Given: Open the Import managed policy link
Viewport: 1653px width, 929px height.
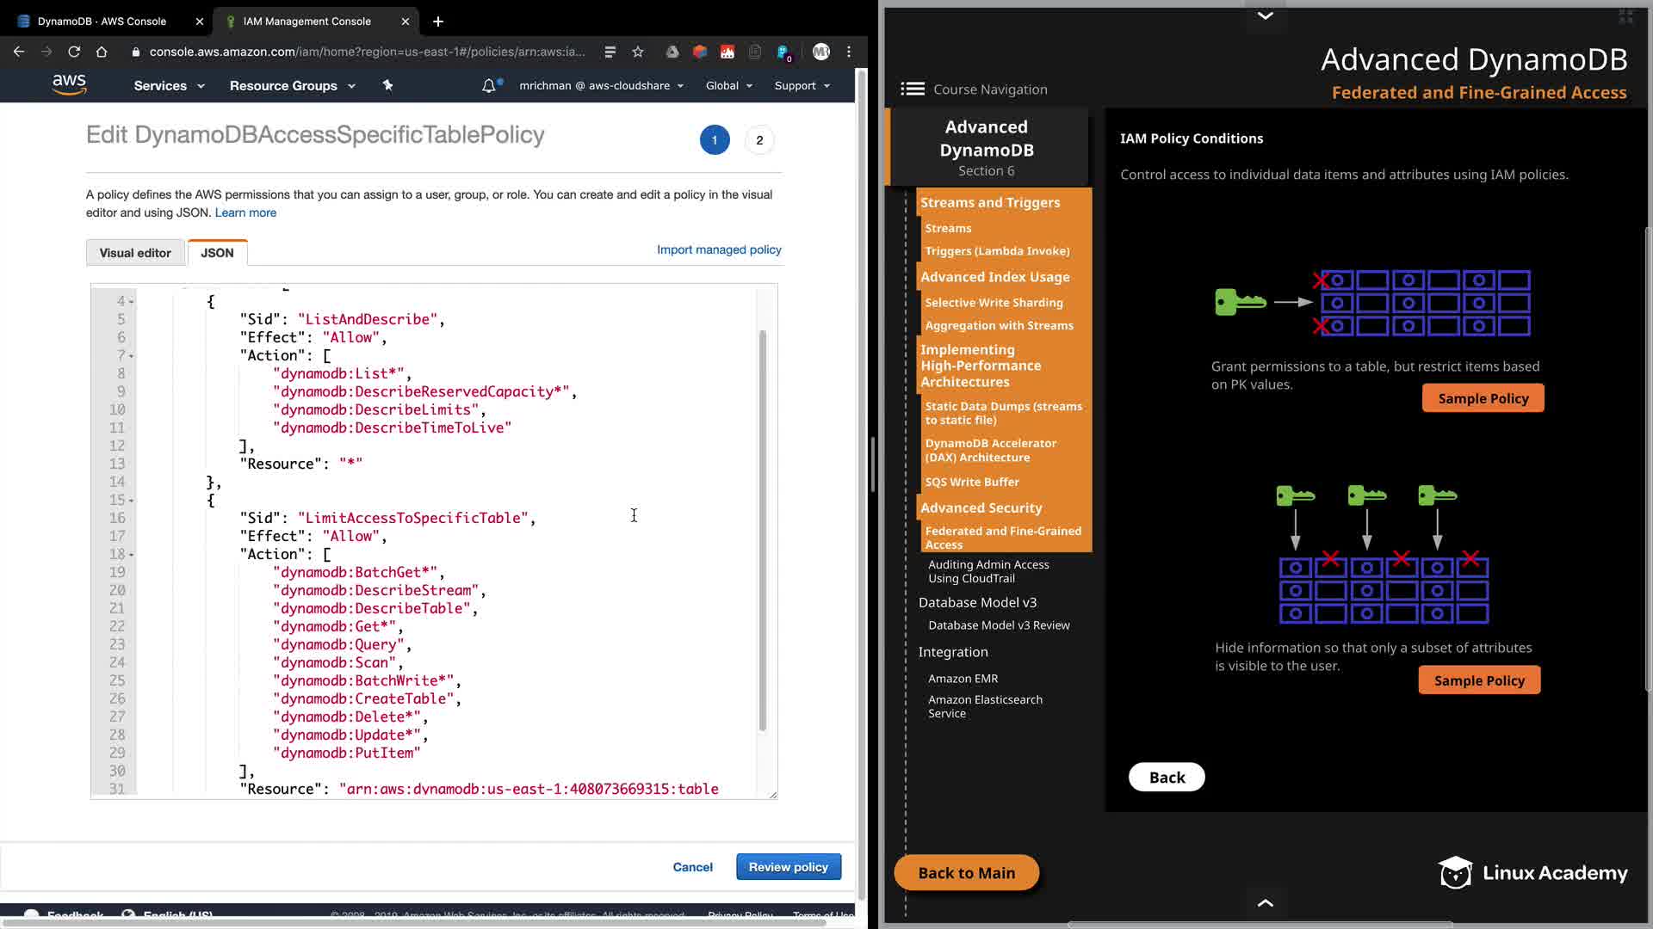Looking at the screenshot, I should tap(719, 249).
